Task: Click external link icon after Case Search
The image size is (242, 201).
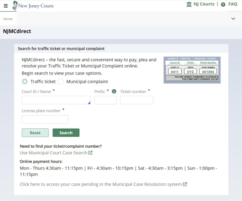Action: (x=90, y=153)
